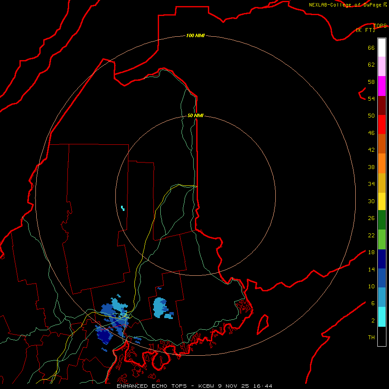Click the 100 NMI range ring label
389x389 pixels.
tap(195, 36)
